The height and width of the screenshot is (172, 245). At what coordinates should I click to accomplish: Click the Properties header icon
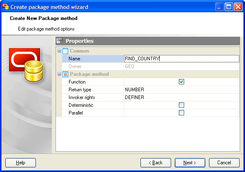coord(60,41)
